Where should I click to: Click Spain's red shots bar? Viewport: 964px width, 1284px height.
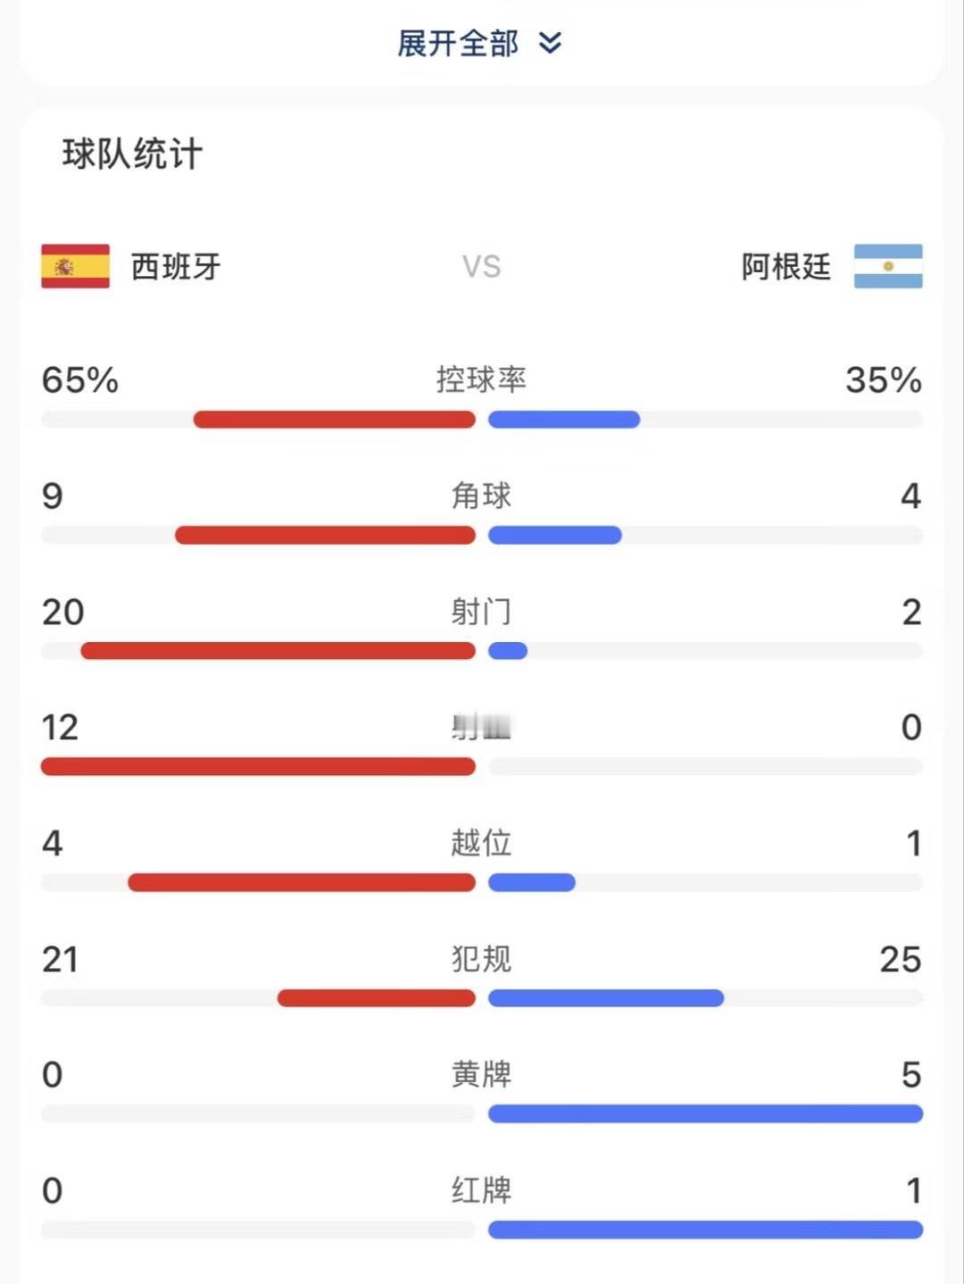tap(278, 651)
